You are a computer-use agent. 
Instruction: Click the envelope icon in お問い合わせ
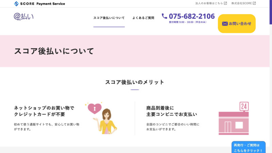tap(225, 23)
